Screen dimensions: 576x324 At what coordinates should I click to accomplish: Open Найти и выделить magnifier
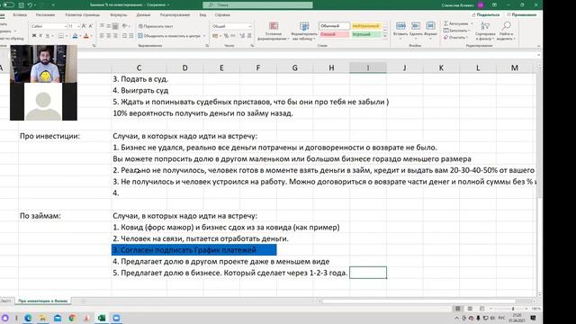(507, 31)
